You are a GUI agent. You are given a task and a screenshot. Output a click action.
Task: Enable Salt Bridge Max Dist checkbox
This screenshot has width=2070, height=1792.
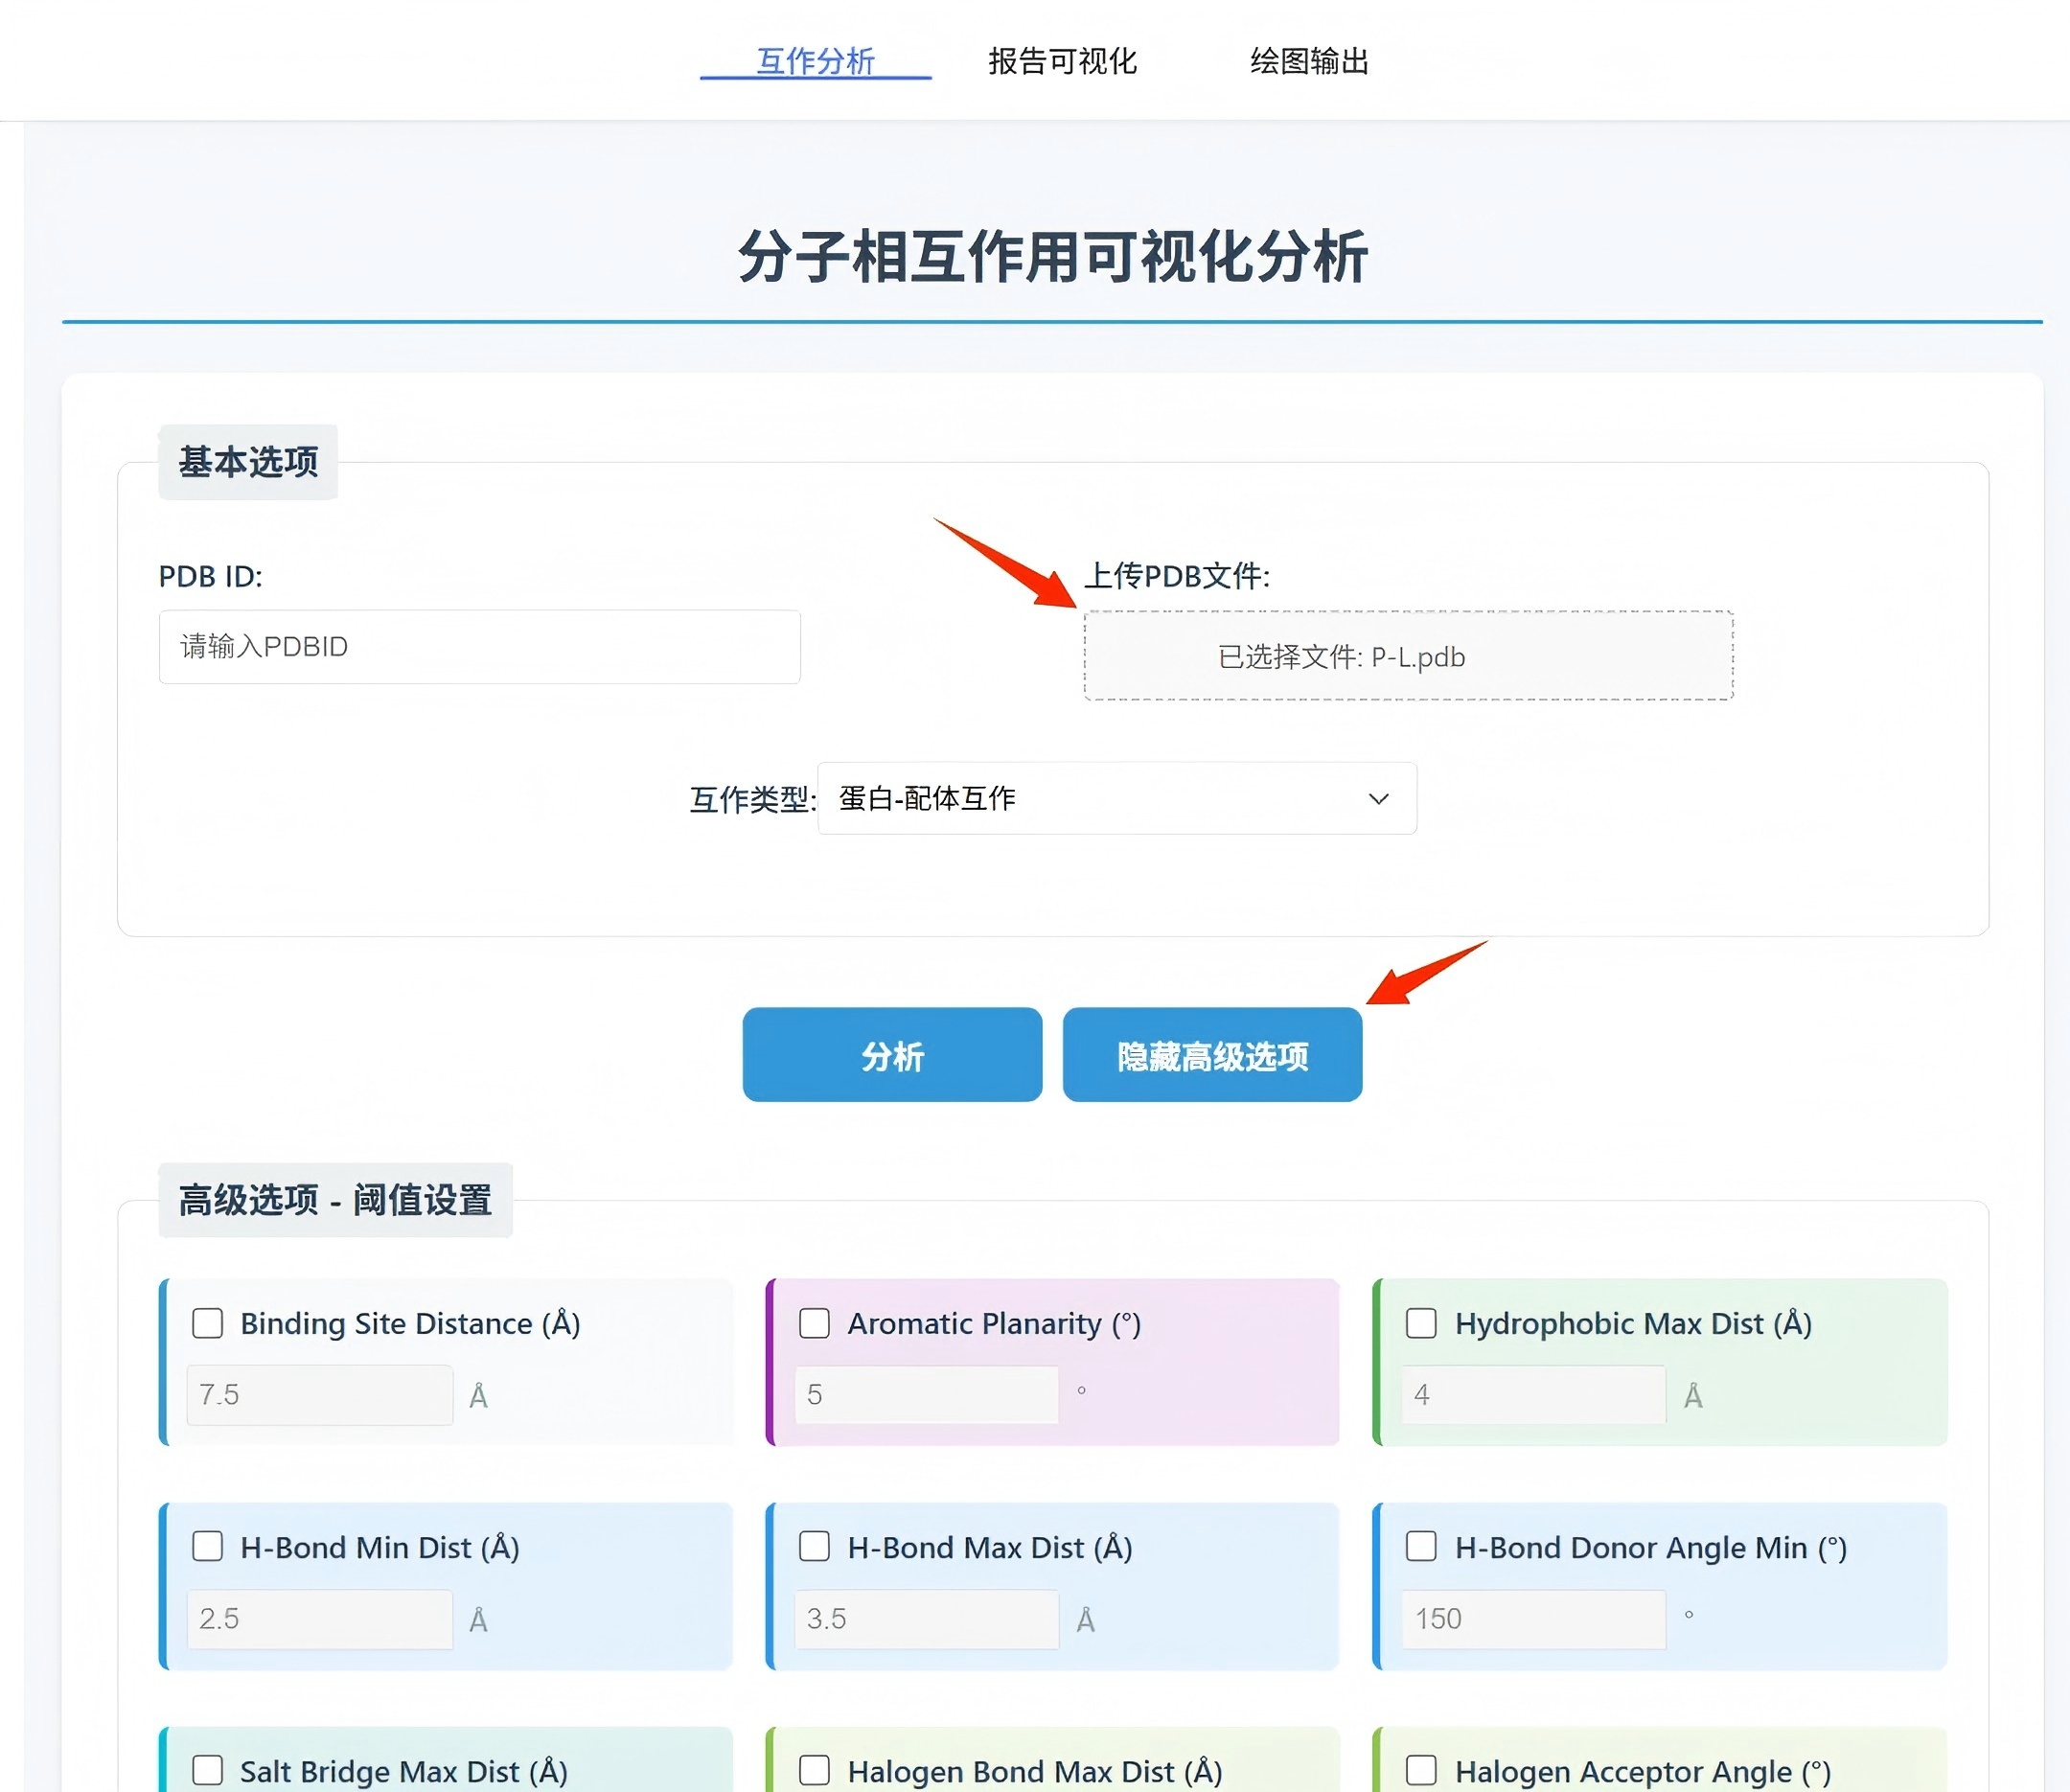pos(208,1771)
